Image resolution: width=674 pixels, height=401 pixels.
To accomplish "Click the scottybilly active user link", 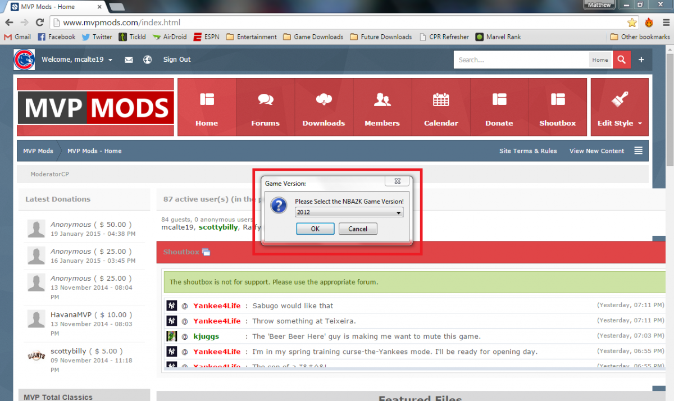I will pos(218,227).
